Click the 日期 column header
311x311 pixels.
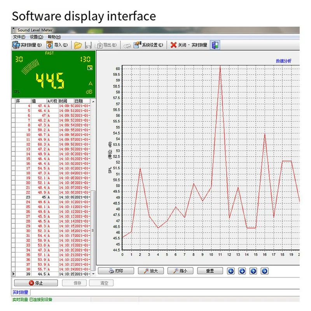point(82,101)
